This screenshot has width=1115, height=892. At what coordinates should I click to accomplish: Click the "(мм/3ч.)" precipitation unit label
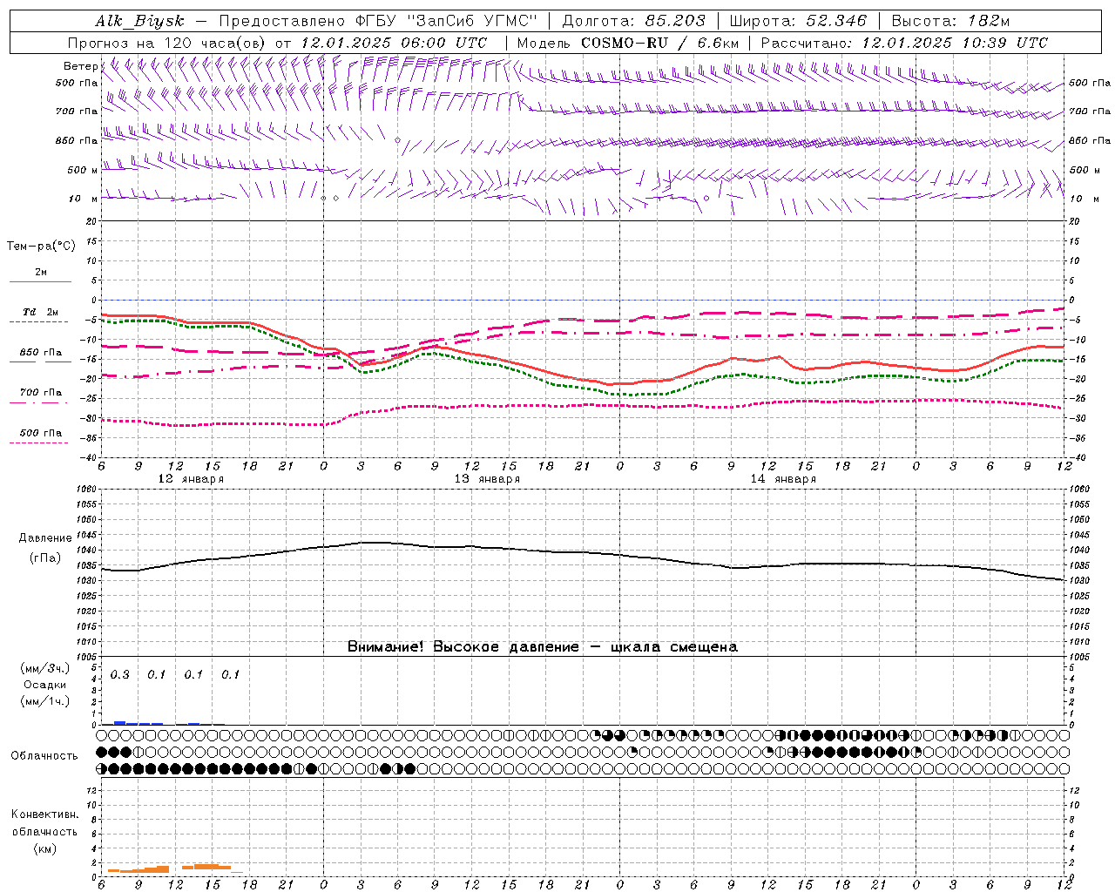tap(45, 669)
